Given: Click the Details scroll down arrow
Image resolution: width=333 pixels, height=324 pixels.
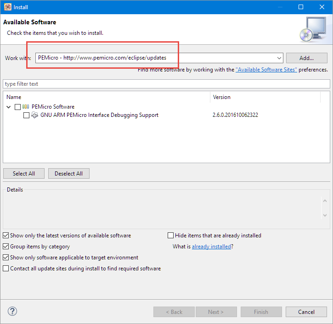Looking at the screenshot, I should tap(325, 215).
